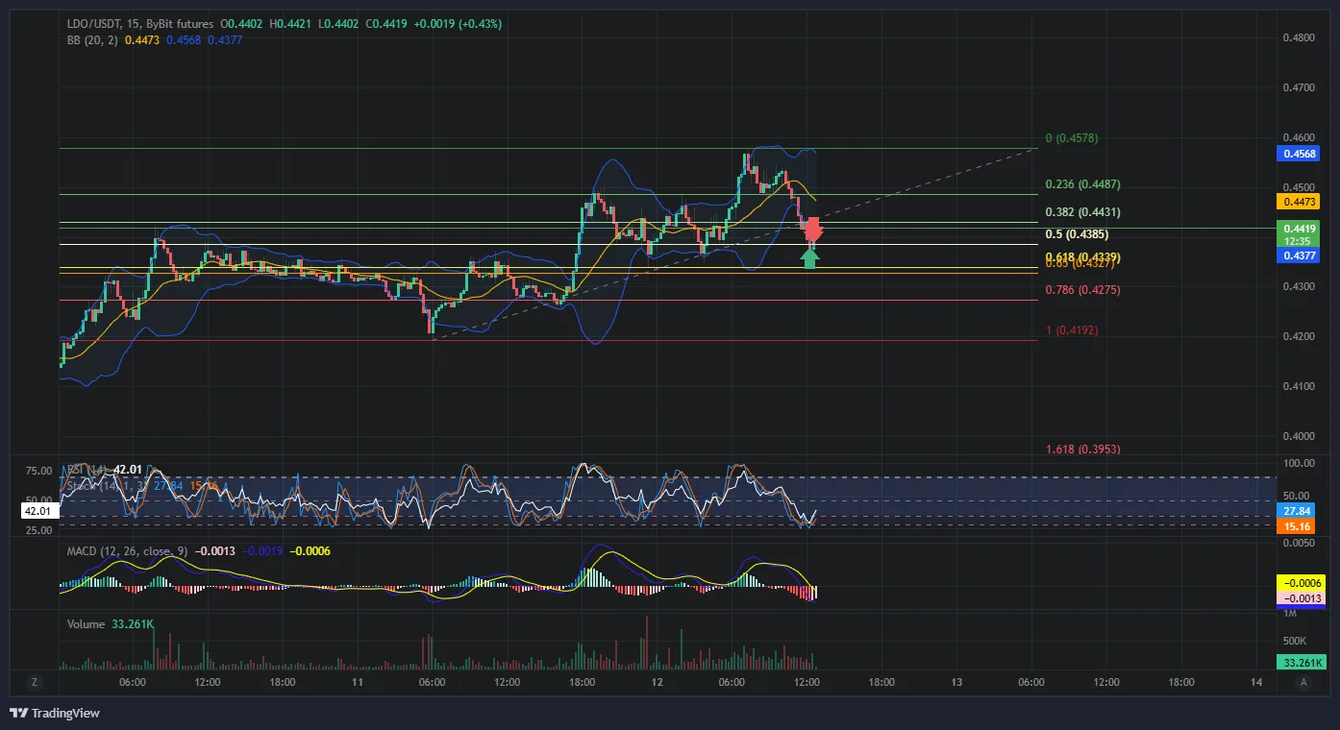Click the A auto-scale icon at bottom-right

click(x=1303, y=682)
